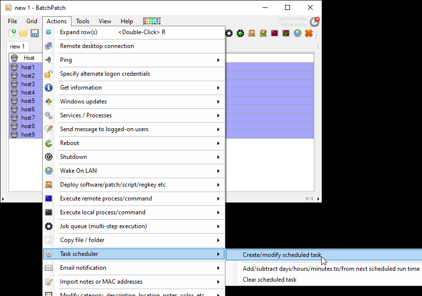This screenshot has width=422, height=296.
Task: Open Execute remote process/command submenu
Action: 134,198
